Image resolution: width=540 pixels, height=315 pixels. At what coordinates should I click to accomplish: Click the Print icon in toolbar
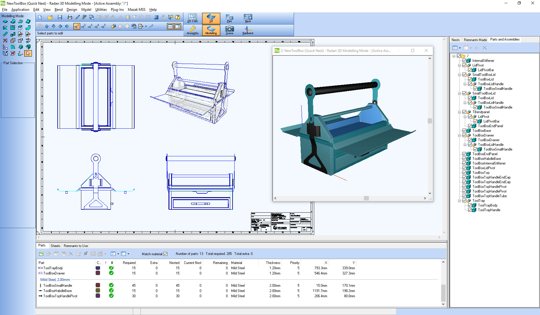click(70, 17)
